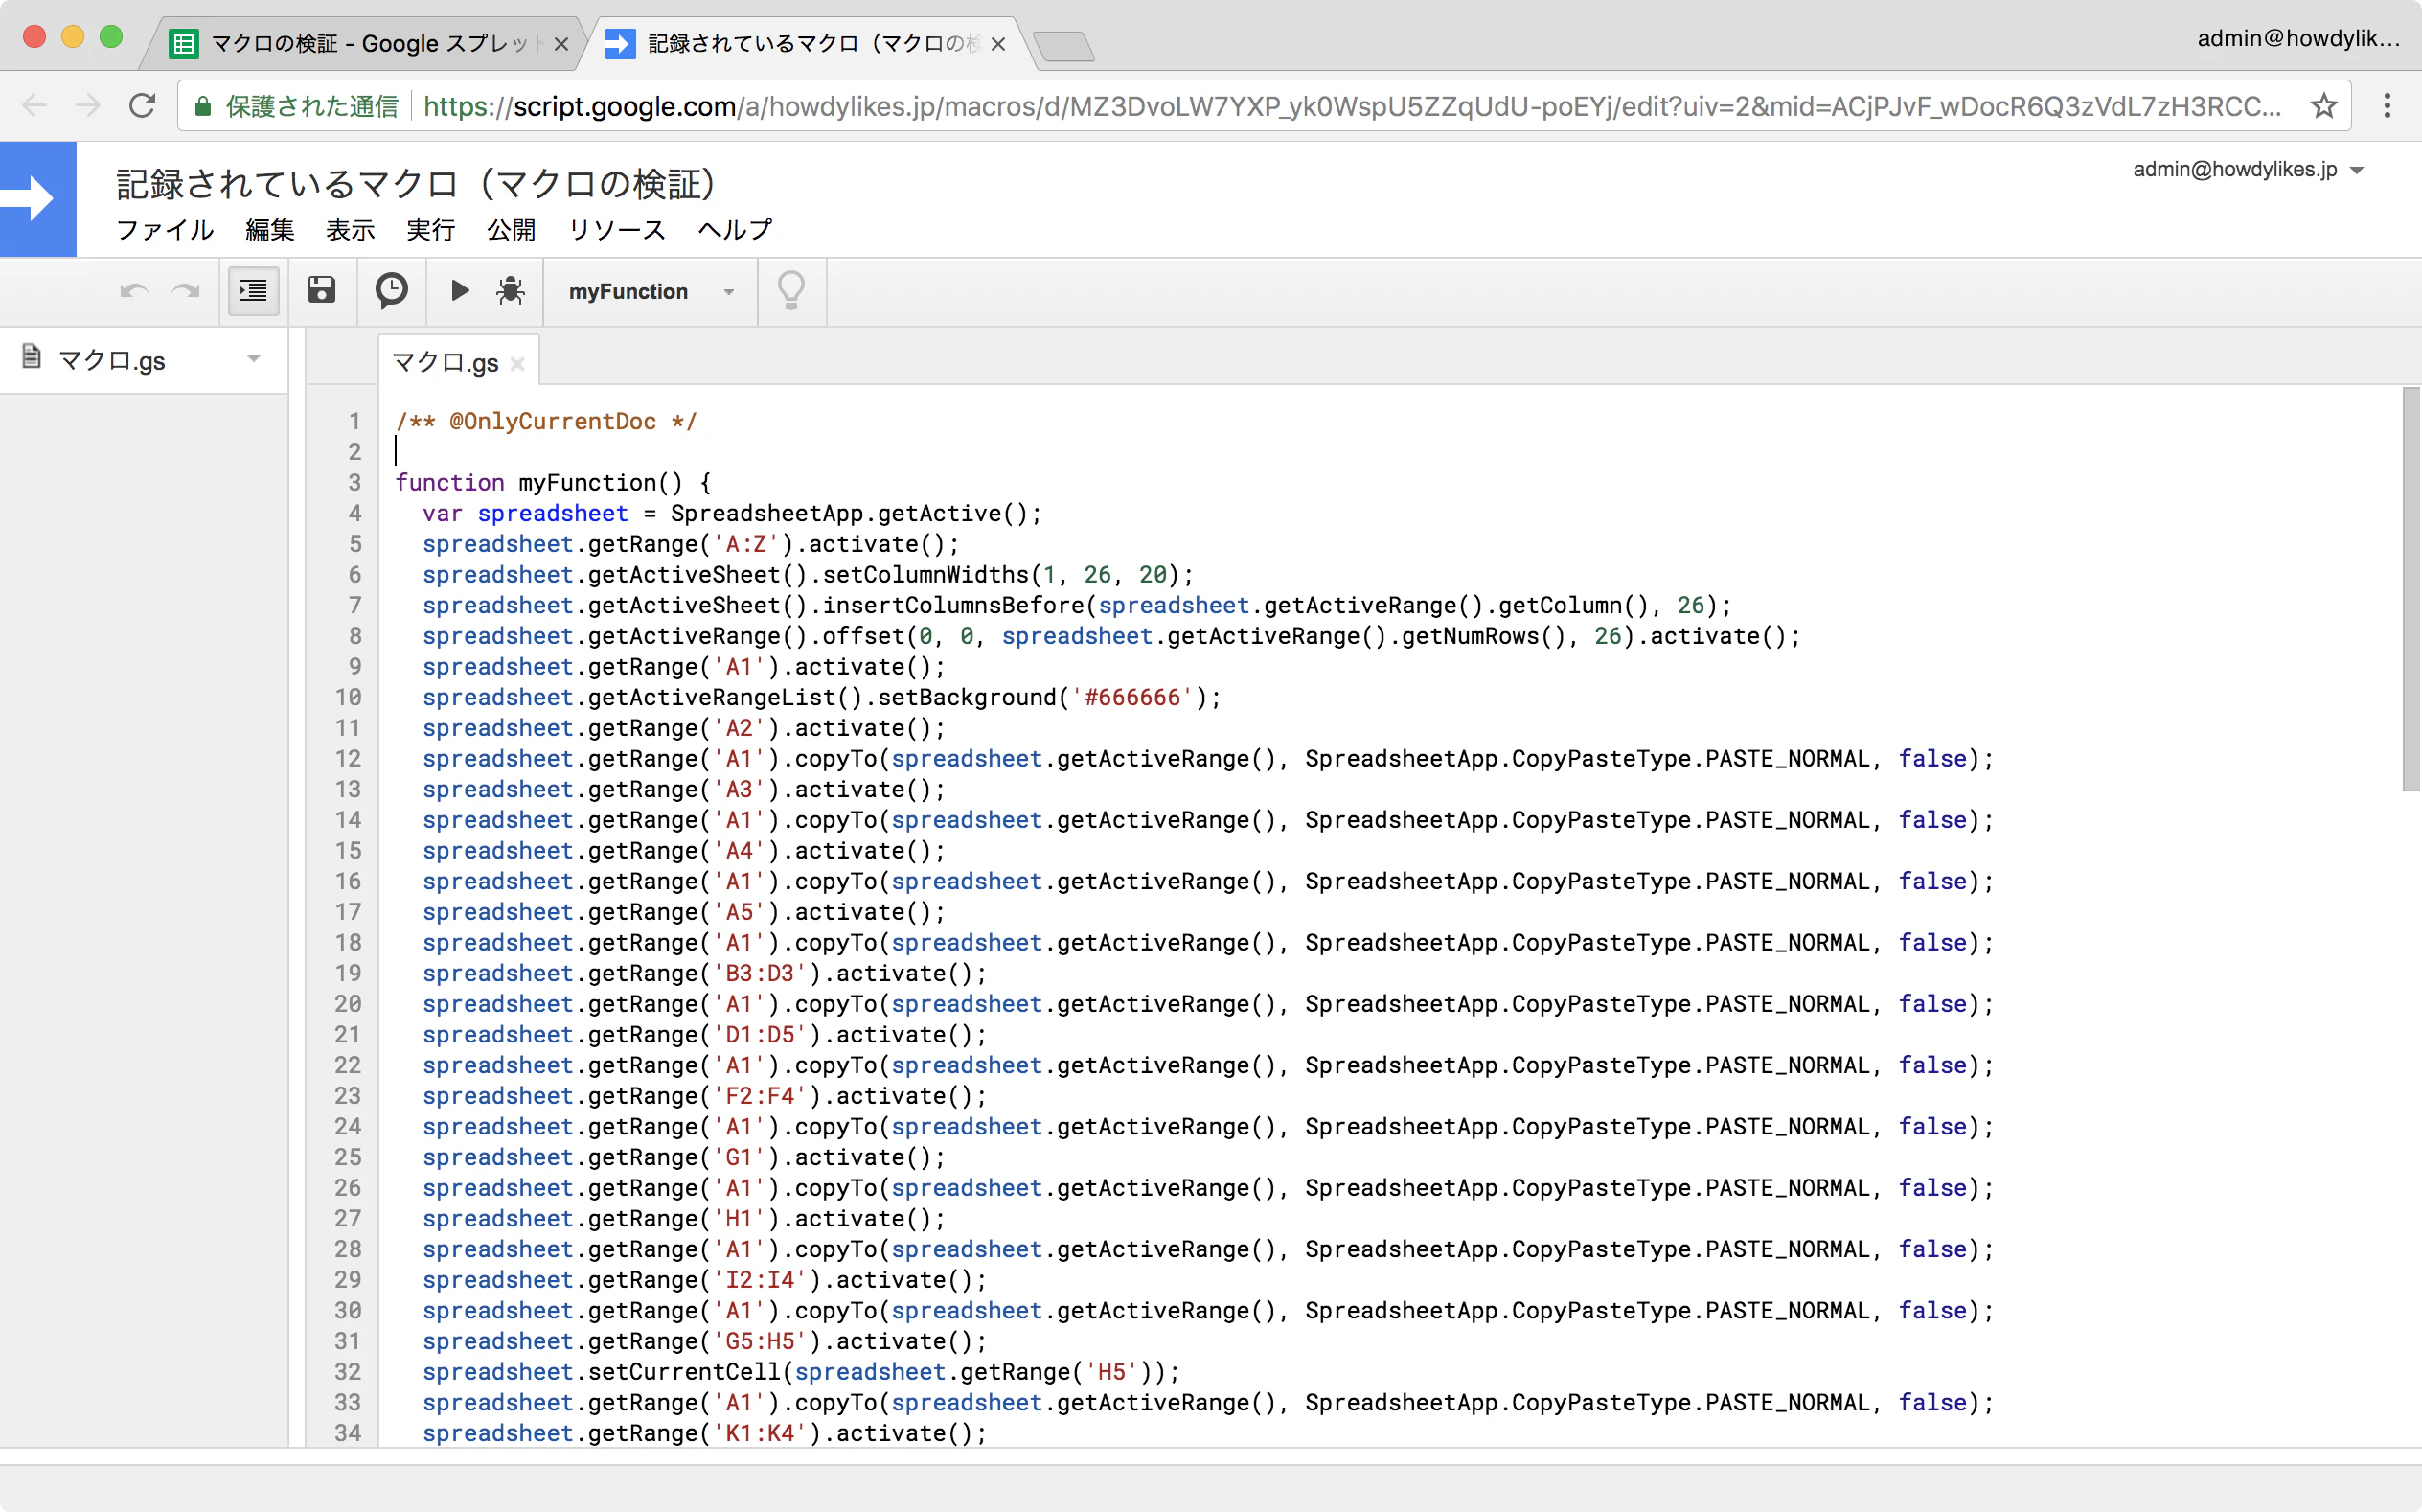2422x1512 pixels.
Task: Click the admin@howdylik… Chrome profile label
Action: pos(2297,39)
